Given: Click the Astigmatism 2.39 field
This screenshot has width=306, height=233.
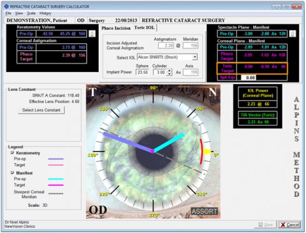Looking at the screenshot, I should pos(166,45).
